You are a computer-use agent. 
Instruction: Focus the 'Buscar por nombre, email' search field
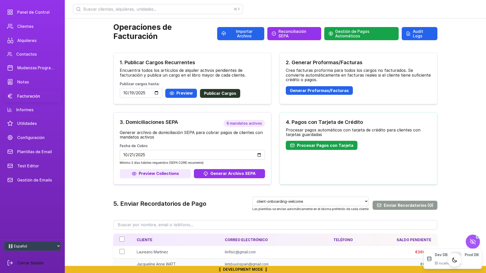(x=275, y=225)
